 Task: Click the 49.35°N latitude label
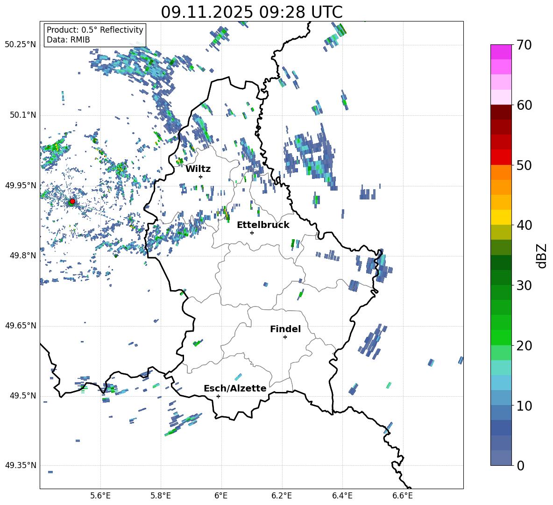click(21, 465)
